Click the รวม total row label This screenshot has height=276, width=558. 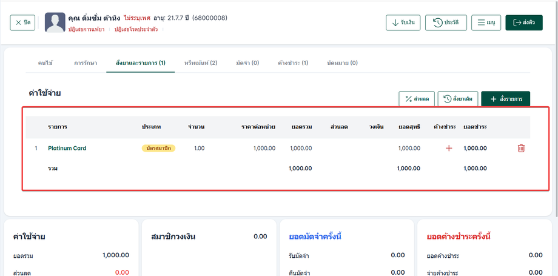pyautogui.click(x=53, y=169)
